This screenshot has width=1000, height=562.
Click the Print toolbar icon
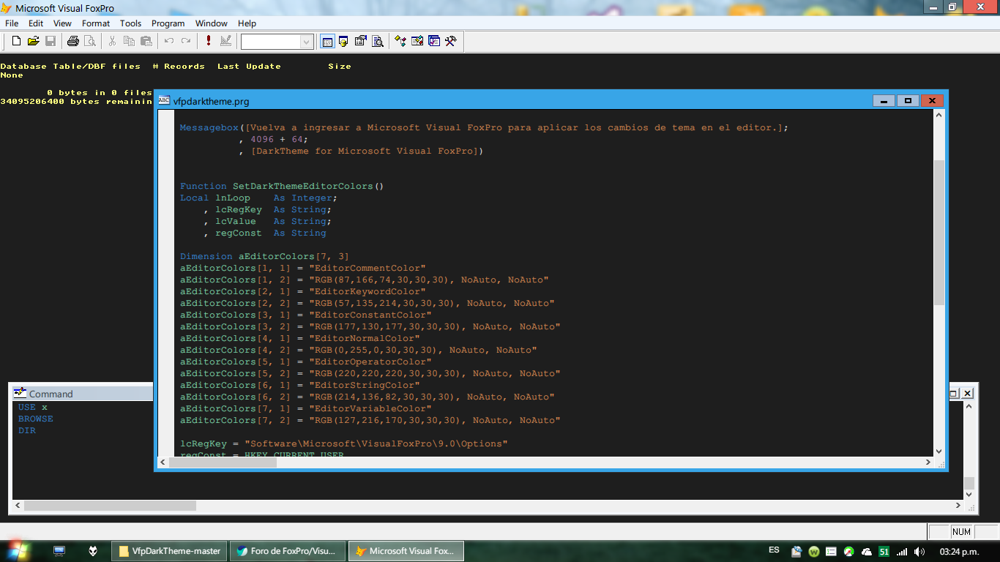73,42
